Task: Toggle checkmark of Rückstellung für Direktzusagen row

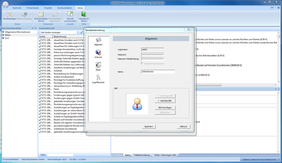Action: (40, 74)
